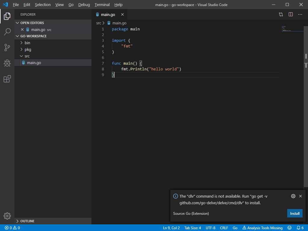Open notification settings gear icon

pos(293,196)
